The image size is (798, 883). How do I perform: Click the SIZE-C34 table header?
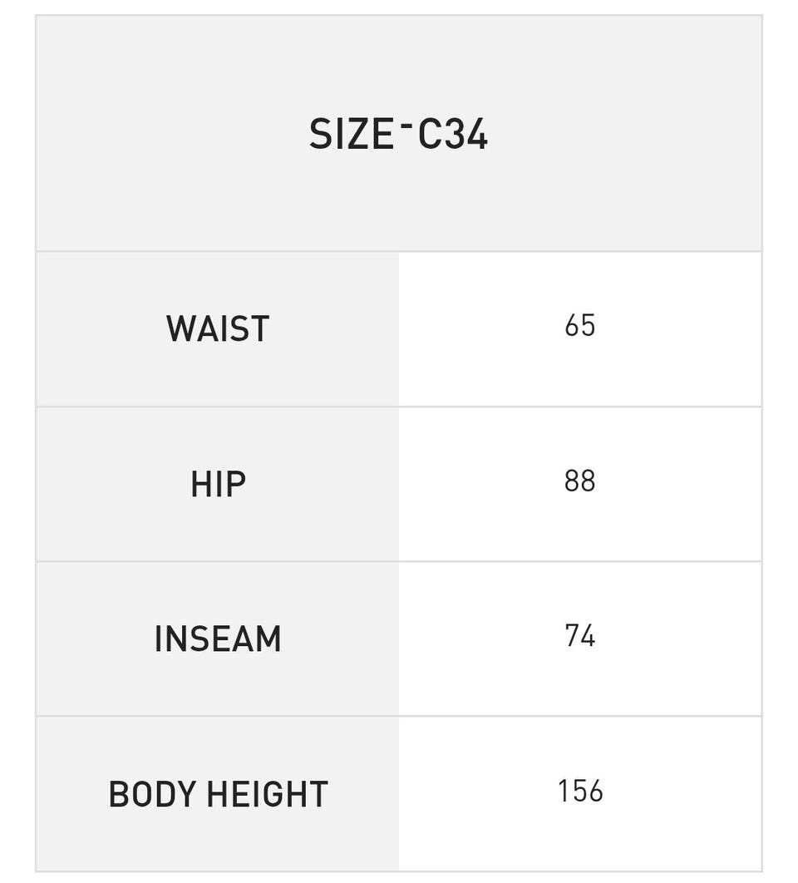[x=398, y=134]
